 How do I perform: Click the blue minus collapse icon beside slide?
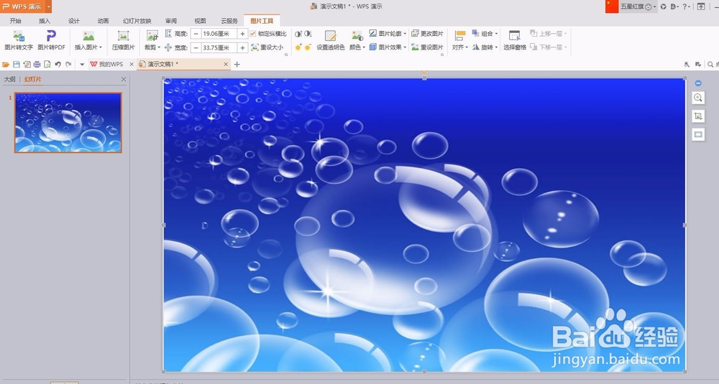[x=698, y=83]
